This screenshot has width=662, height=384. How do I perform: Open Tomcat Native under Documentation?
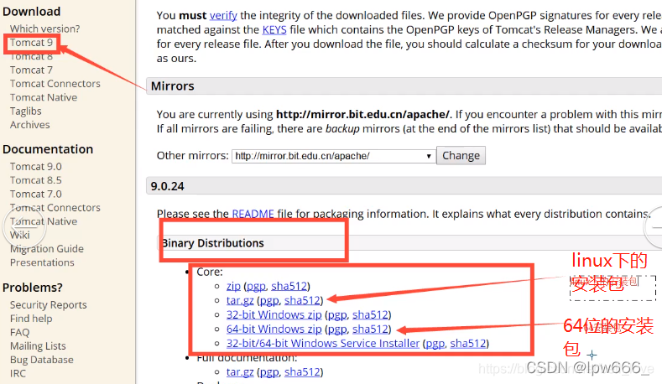pos(44,221)
